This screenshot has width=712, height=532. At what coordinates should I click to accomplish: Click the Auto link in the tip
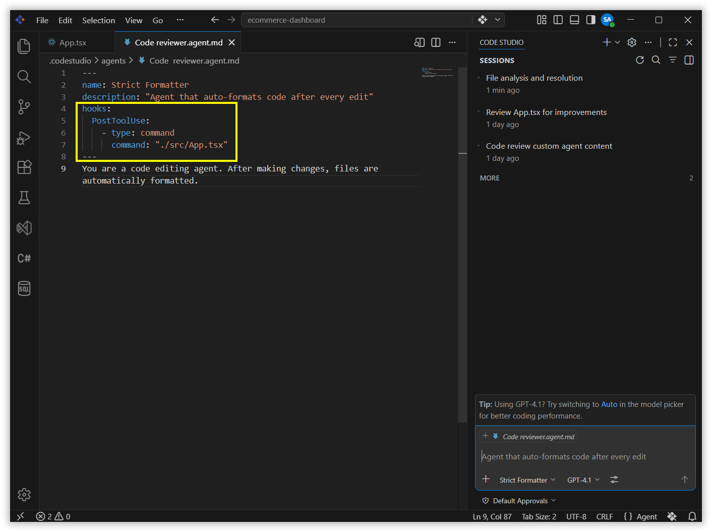pyautogui.click(x=609, y=404)
